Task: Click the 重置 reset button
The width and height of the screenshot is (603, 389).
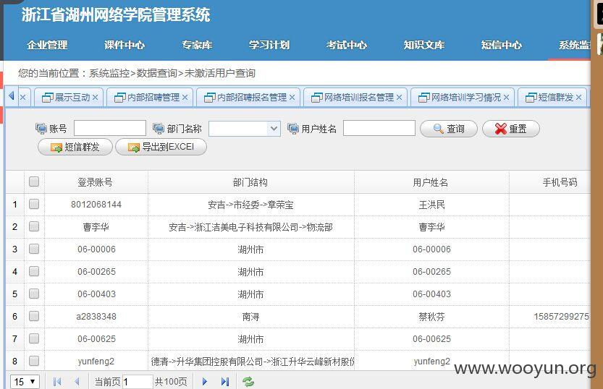Action: click(511, 129)
